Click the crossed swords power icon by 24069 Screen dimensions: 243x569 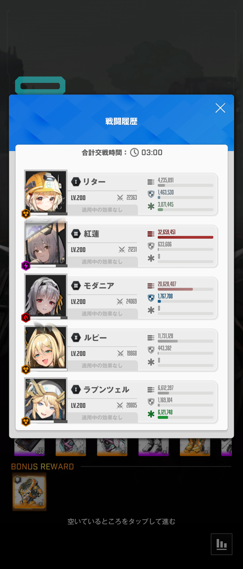tap(120, 302)
